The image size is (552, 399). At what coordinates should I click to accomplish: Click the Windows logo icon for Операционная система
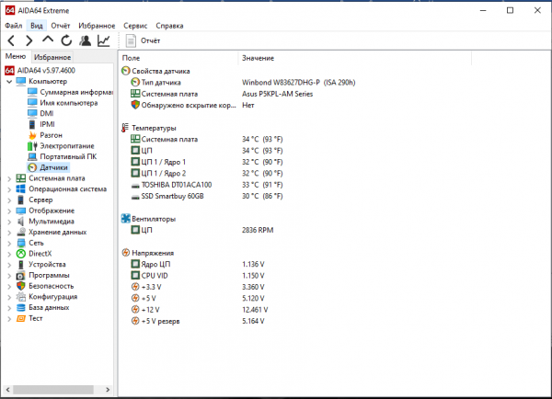21,189
